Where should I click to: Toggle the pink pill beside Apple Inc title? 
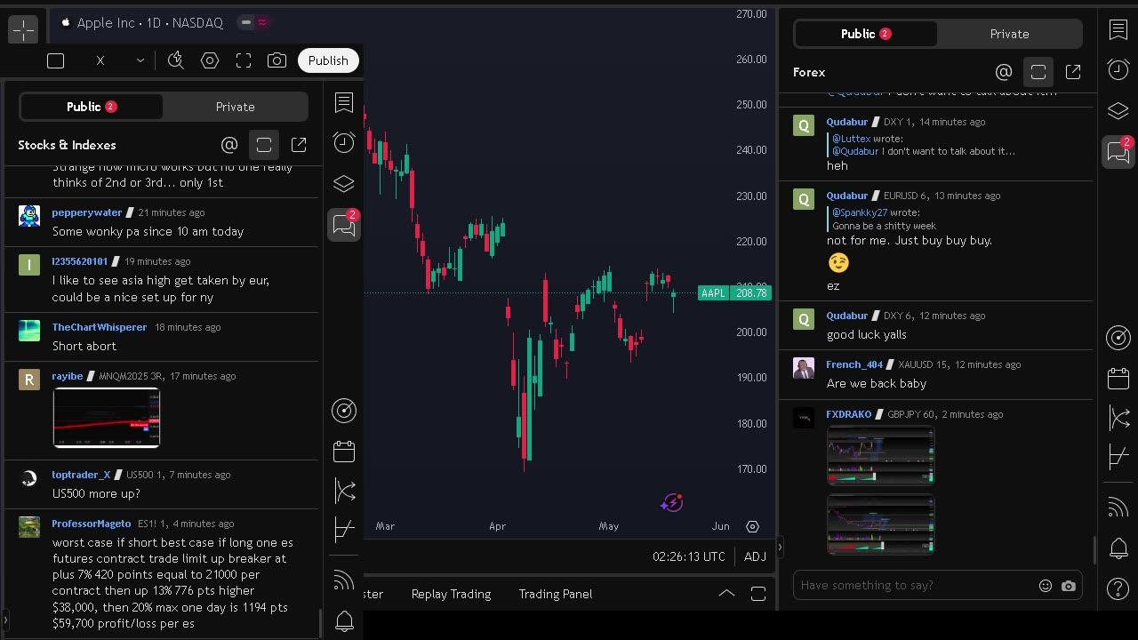click(262, 22)
